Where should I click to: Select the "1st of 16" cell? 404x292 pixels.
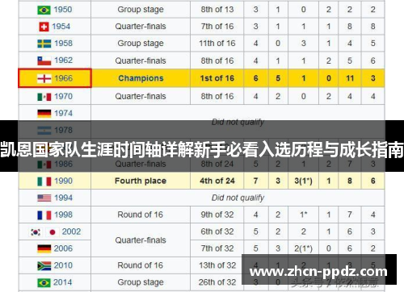coord(217,78)
